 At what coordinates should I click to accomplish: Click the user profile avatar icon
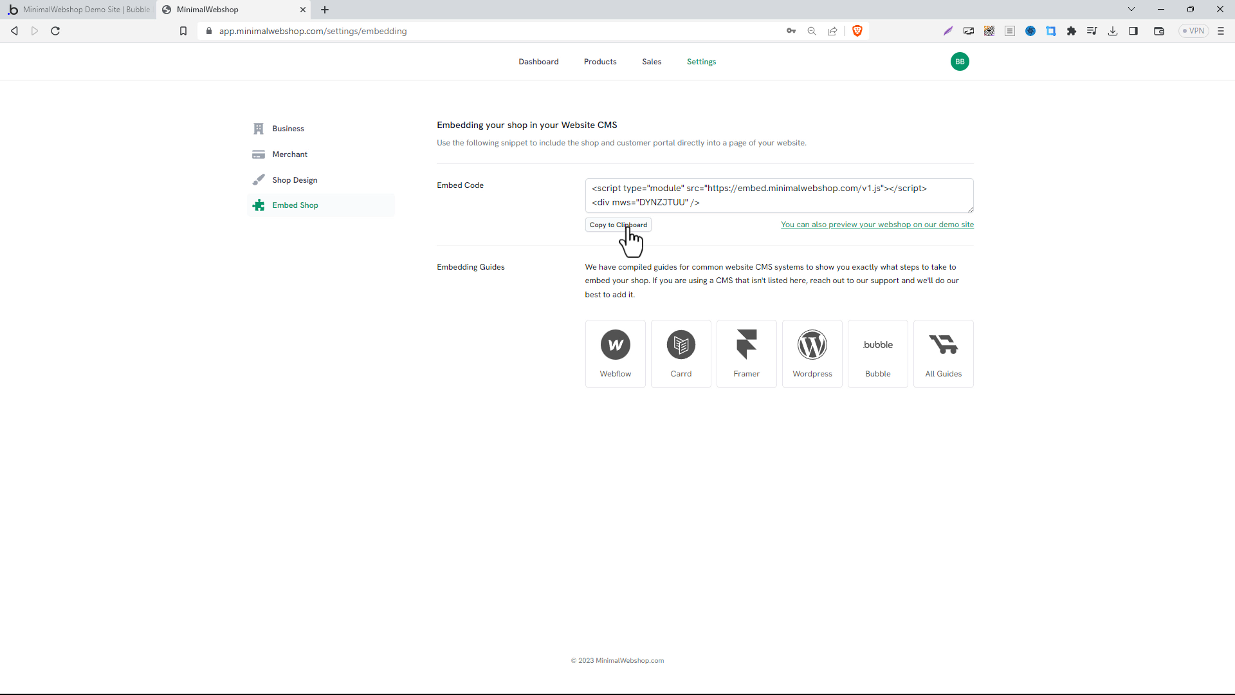click(959, 61)
